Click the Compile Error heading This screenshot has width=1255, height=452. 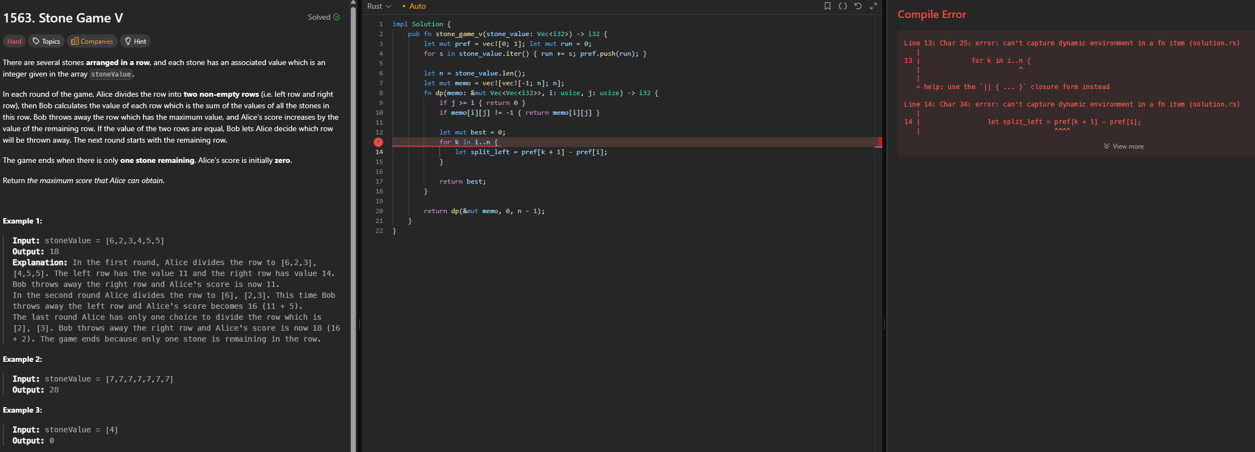click(x=932, y=15)
